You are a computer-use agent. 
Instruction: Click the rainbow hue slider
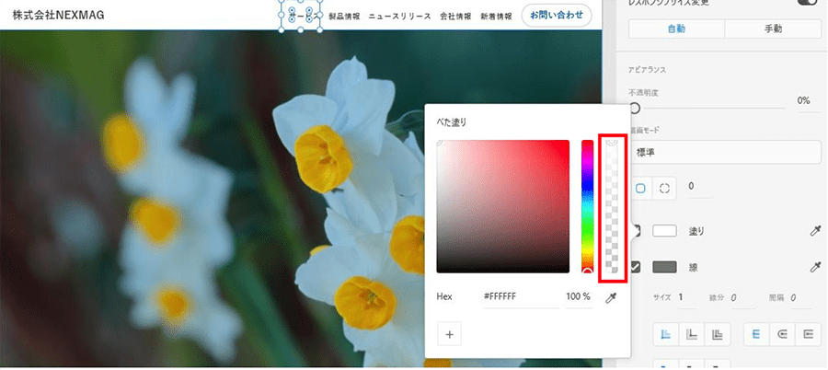coord(587,206)
